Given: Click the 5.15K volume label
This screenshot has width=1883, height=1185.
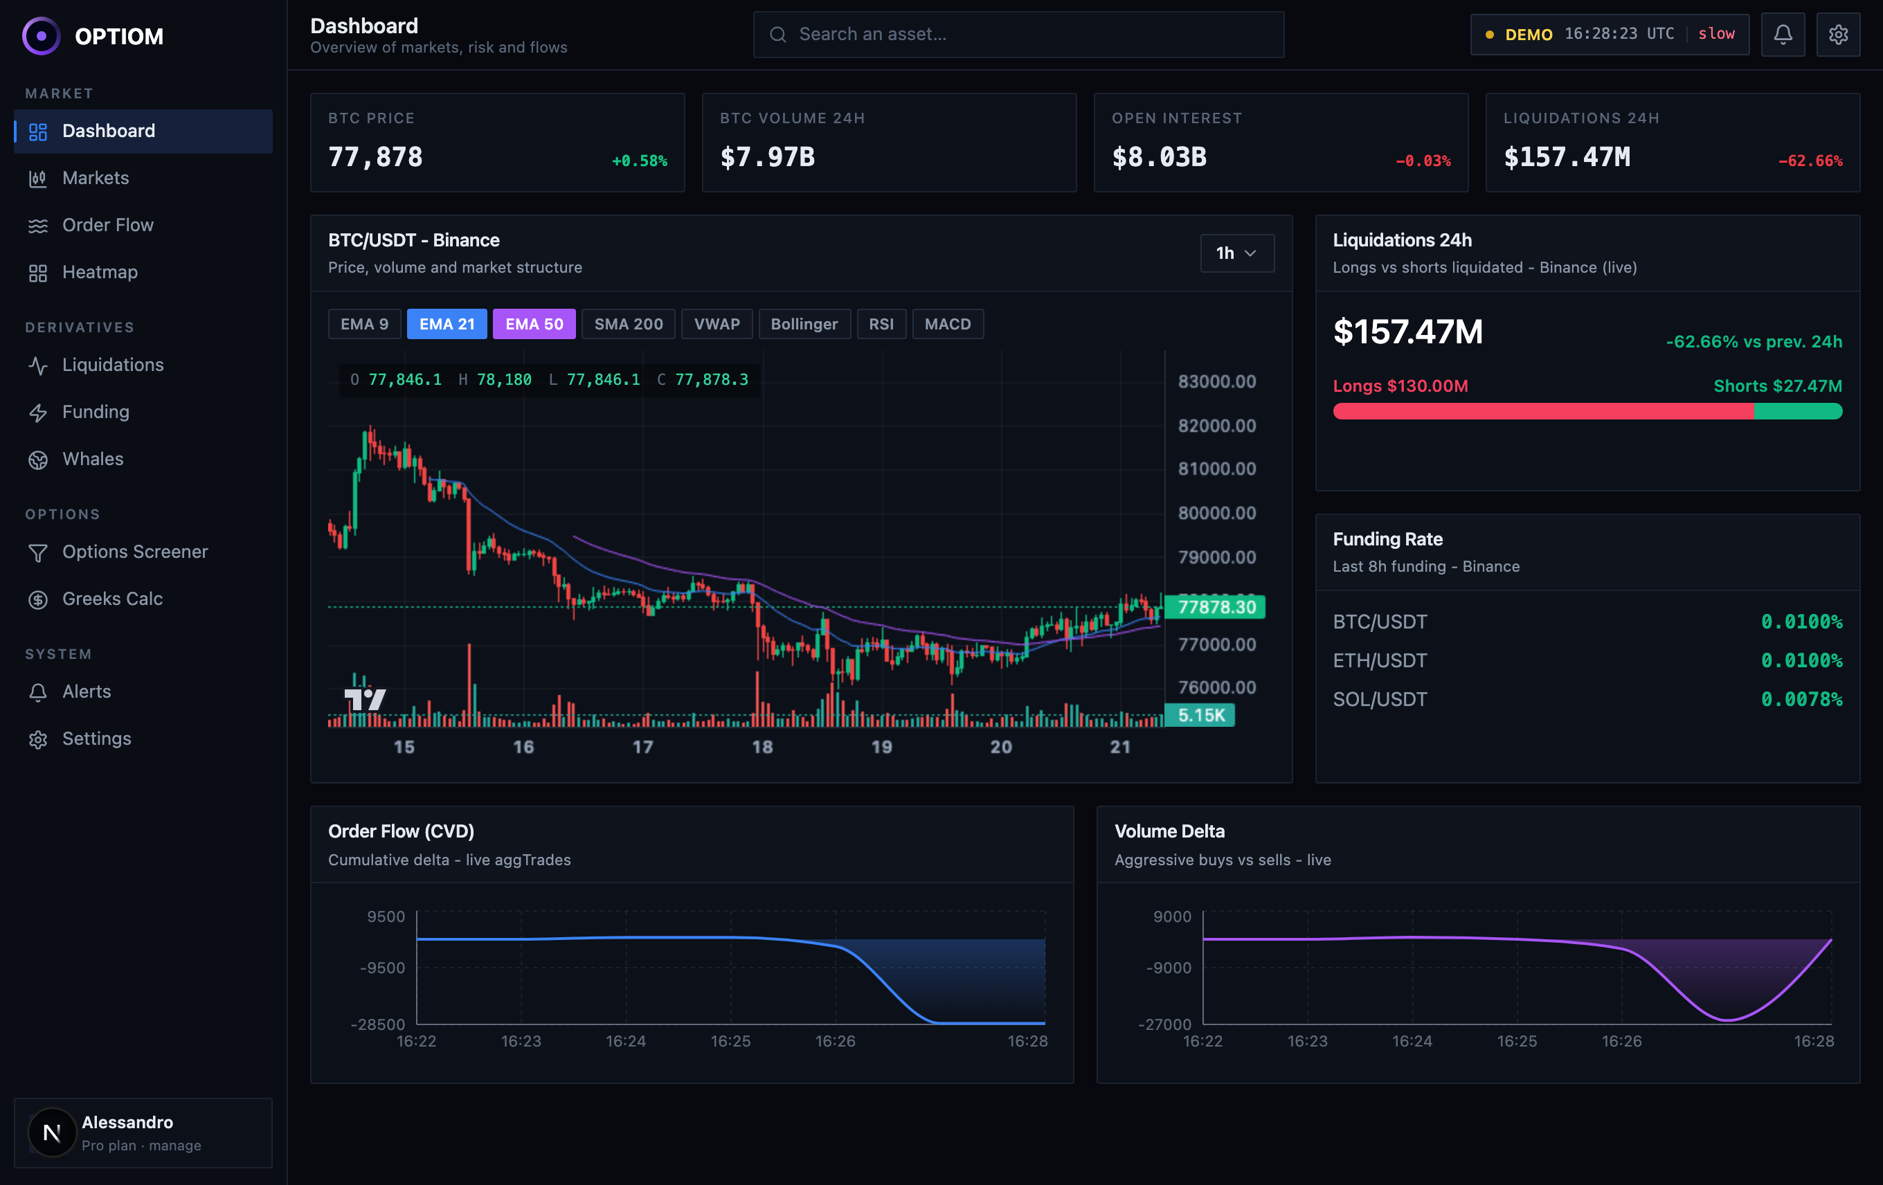Looking at the screenshot, I should pyautogui.click(x=1200, y=715).
